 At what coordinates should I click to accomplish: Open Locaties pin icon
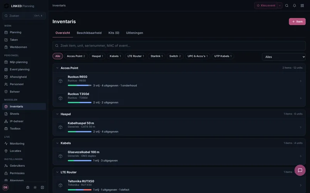6,151
